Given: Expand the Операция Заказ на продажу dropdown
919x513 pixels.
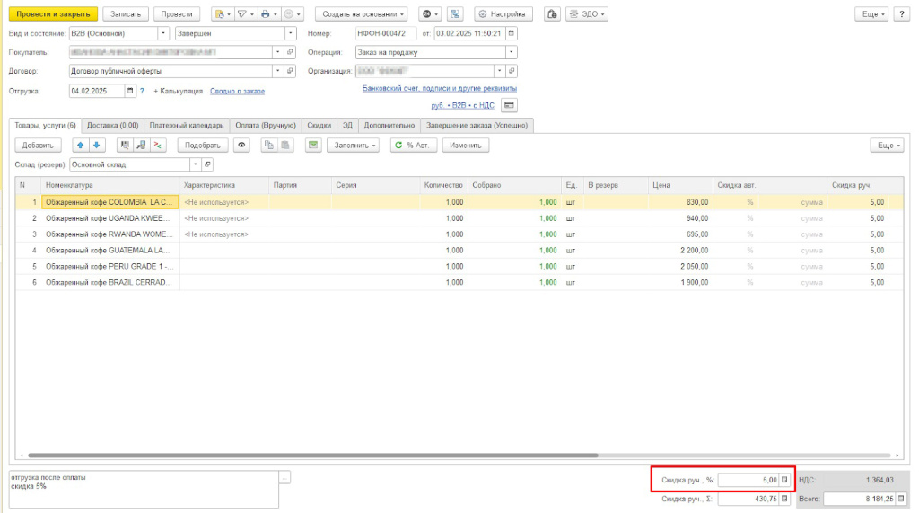Looking at the screenshot, I should 511,52.
